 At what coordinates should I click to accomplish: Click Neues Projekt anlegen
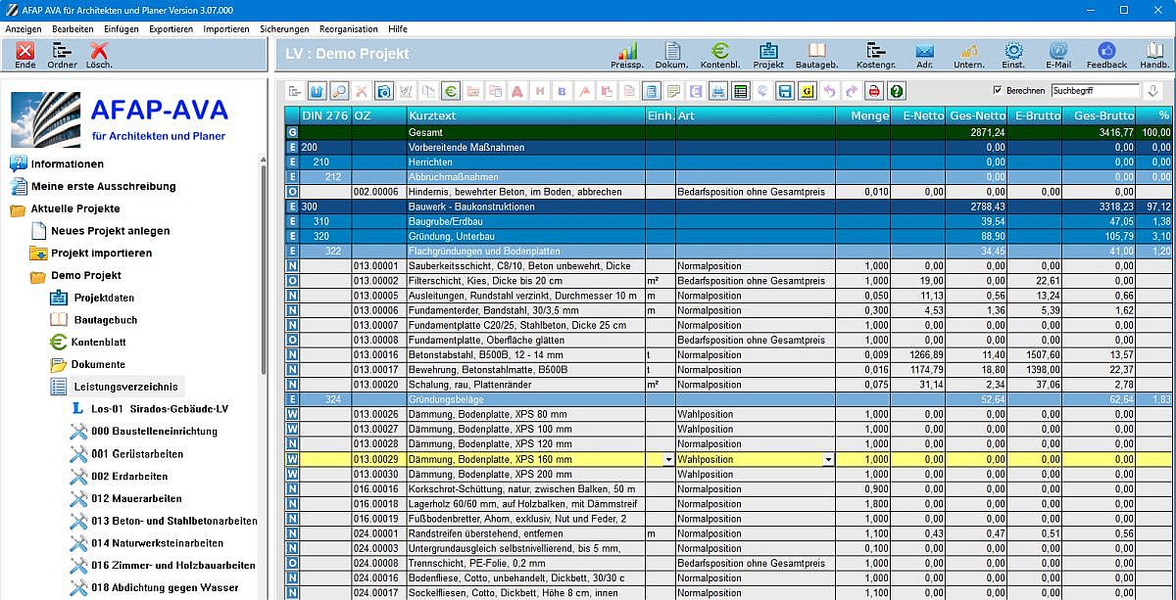[110, 231]
